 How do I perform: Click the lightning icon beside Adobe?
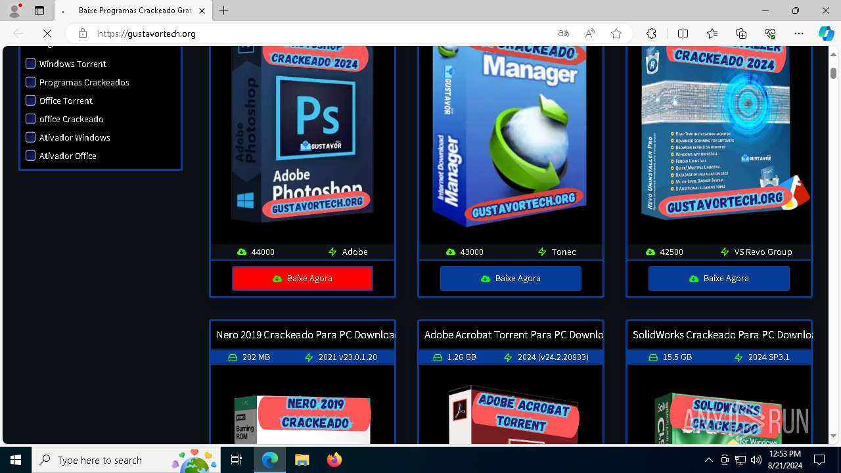(333, 252)
